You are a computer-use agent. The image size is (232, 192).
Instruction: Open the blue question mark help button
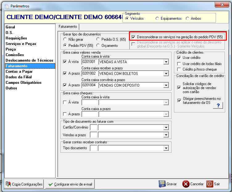218,105
